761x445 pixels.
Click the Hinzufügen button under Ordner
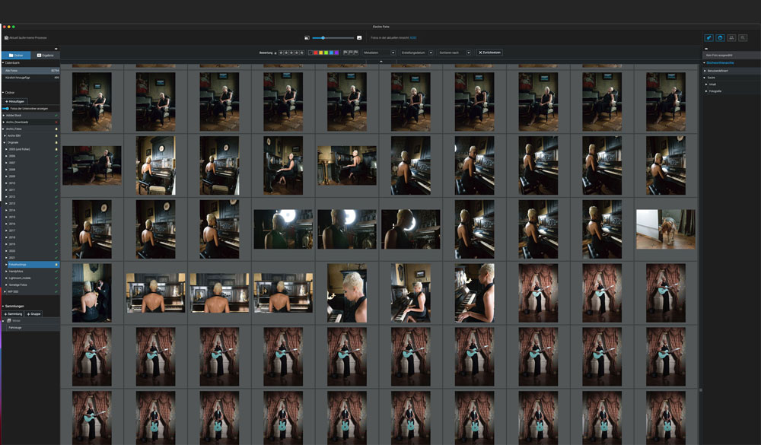coord(15,101)
